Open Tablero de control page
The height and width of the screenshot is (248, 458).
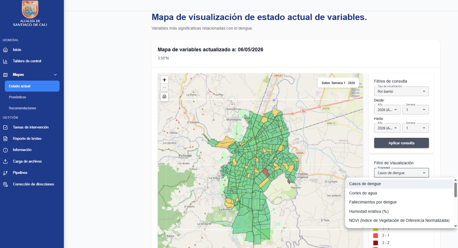point(27,61)
